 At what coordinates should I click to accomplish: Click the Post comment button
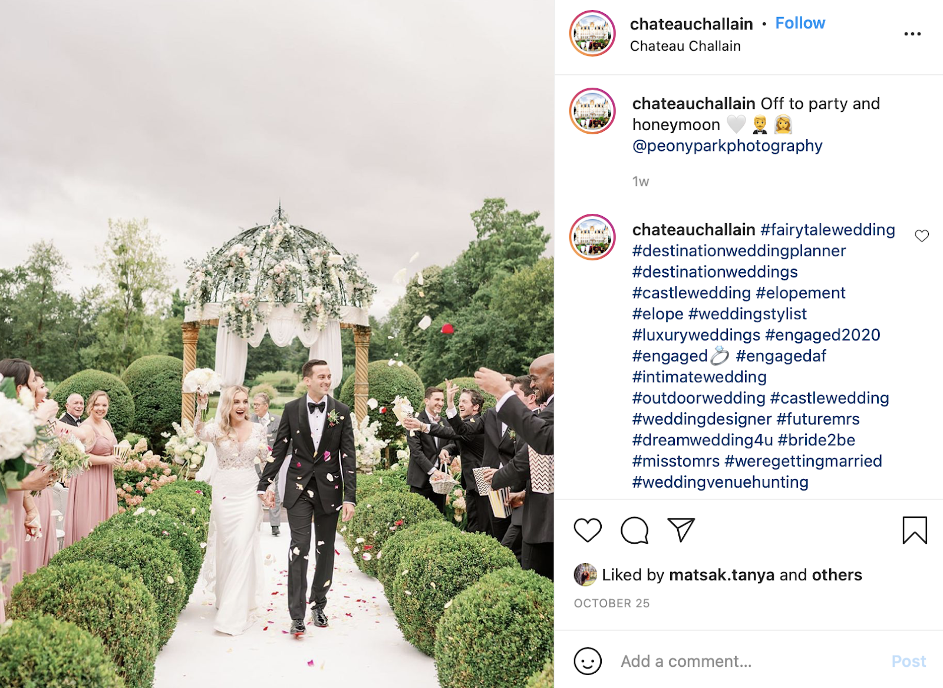click(x=908, y=661)
